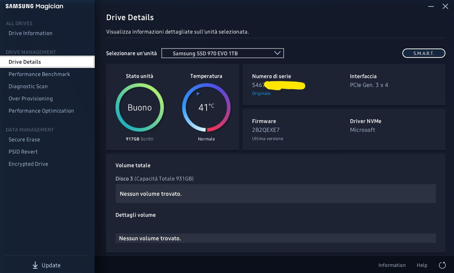Click the refresh icon at bottom right
This screenshot has height=273, width=454.
(x=443, y=265)
